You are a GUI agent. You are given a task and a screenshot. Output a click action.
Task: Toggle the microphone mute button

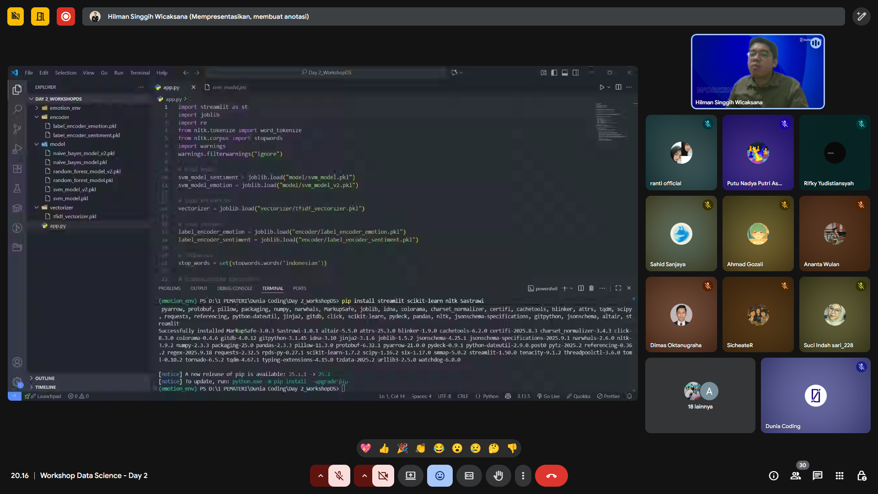tap(339, 476)
